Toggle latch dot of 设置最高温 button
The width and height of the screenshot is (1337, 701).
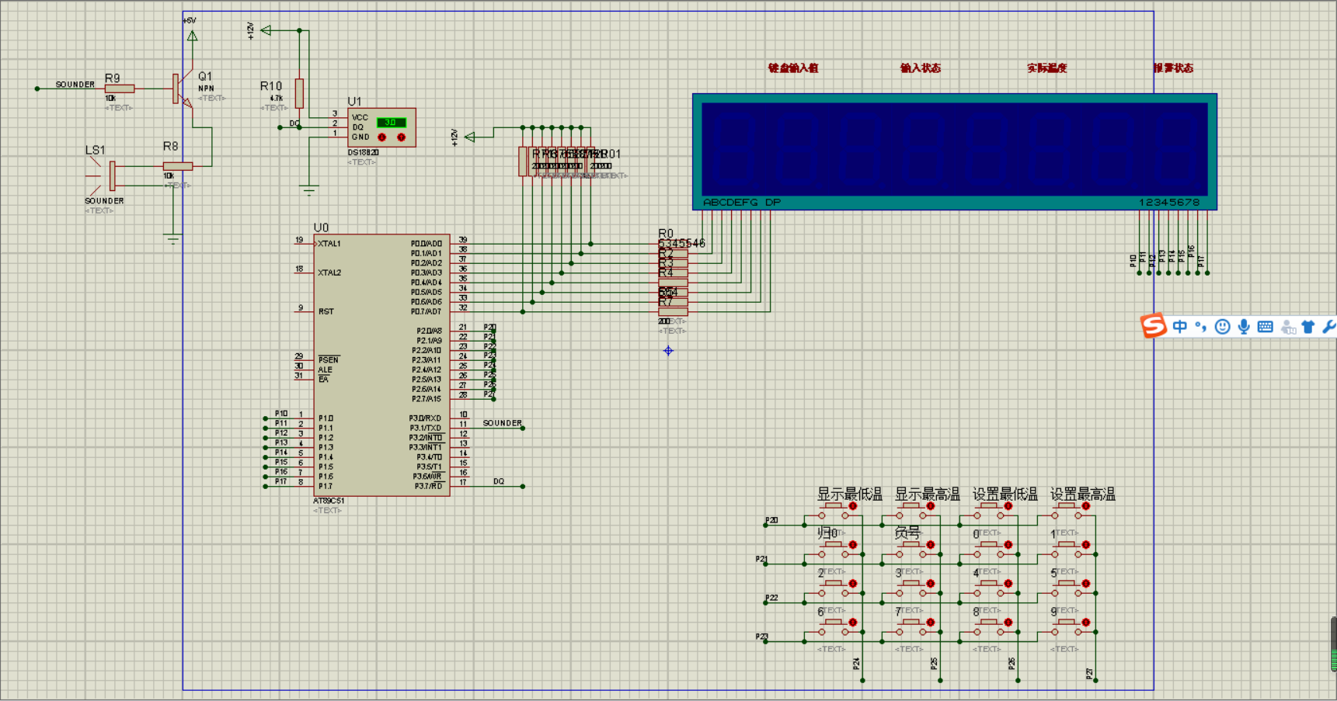point(1086,506)
